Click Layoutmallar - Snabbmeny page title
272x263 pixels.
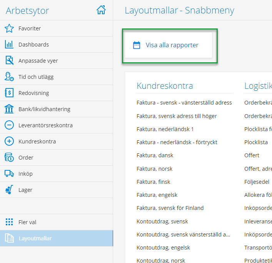179,10
